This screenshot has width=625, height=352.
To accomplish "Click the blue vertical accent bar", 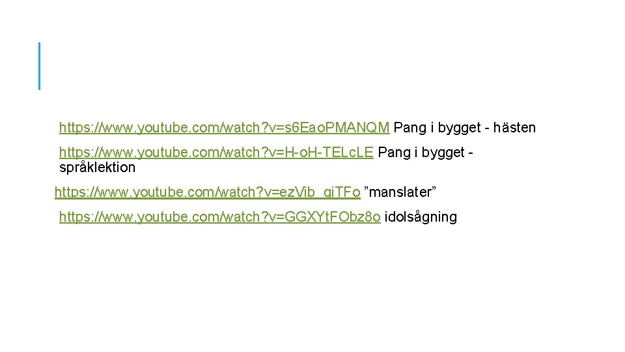I will click(40, 66).
